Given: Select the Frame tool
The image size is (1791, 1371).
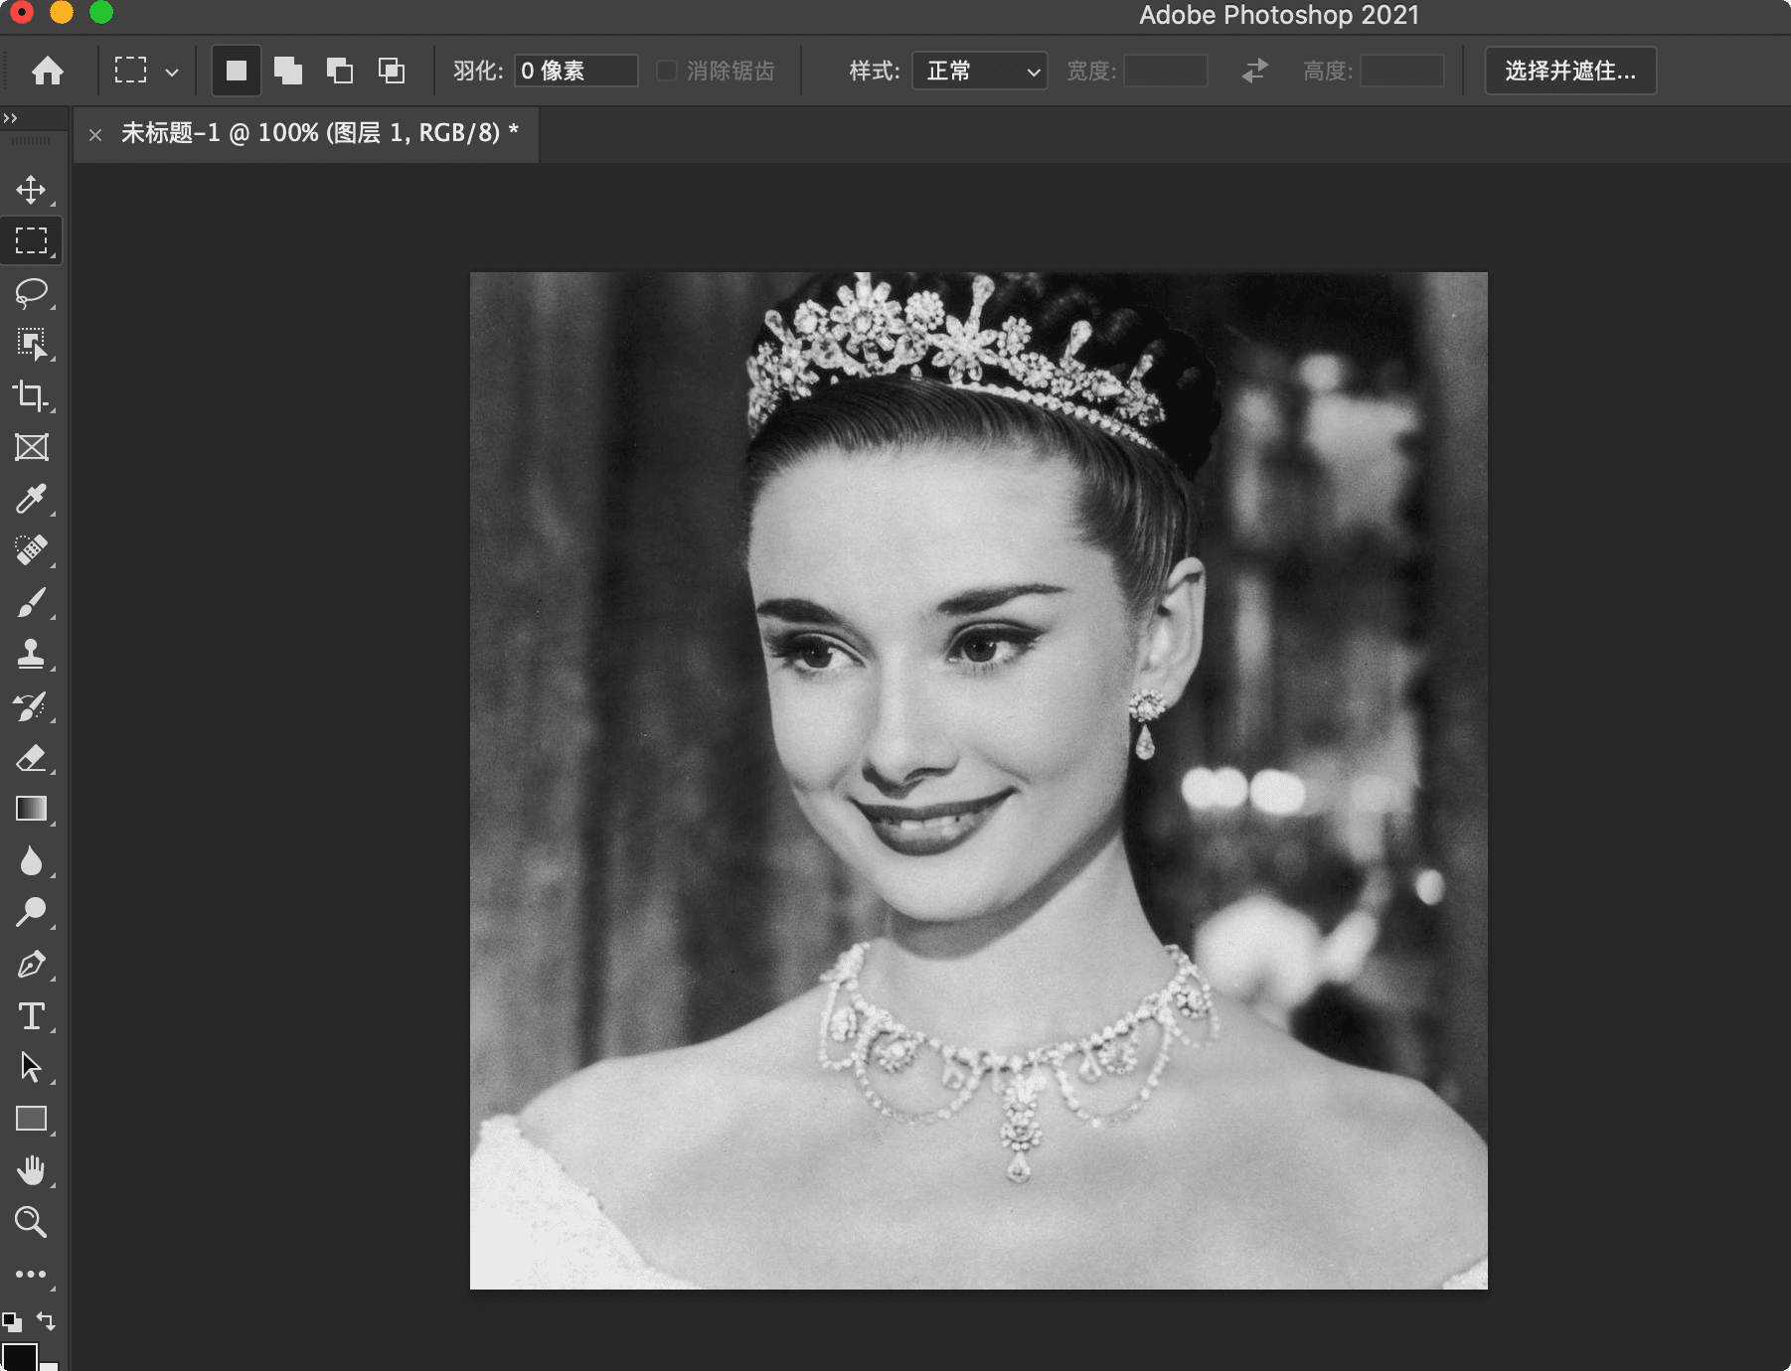Looking at the screenshot, I should point(31,448).
